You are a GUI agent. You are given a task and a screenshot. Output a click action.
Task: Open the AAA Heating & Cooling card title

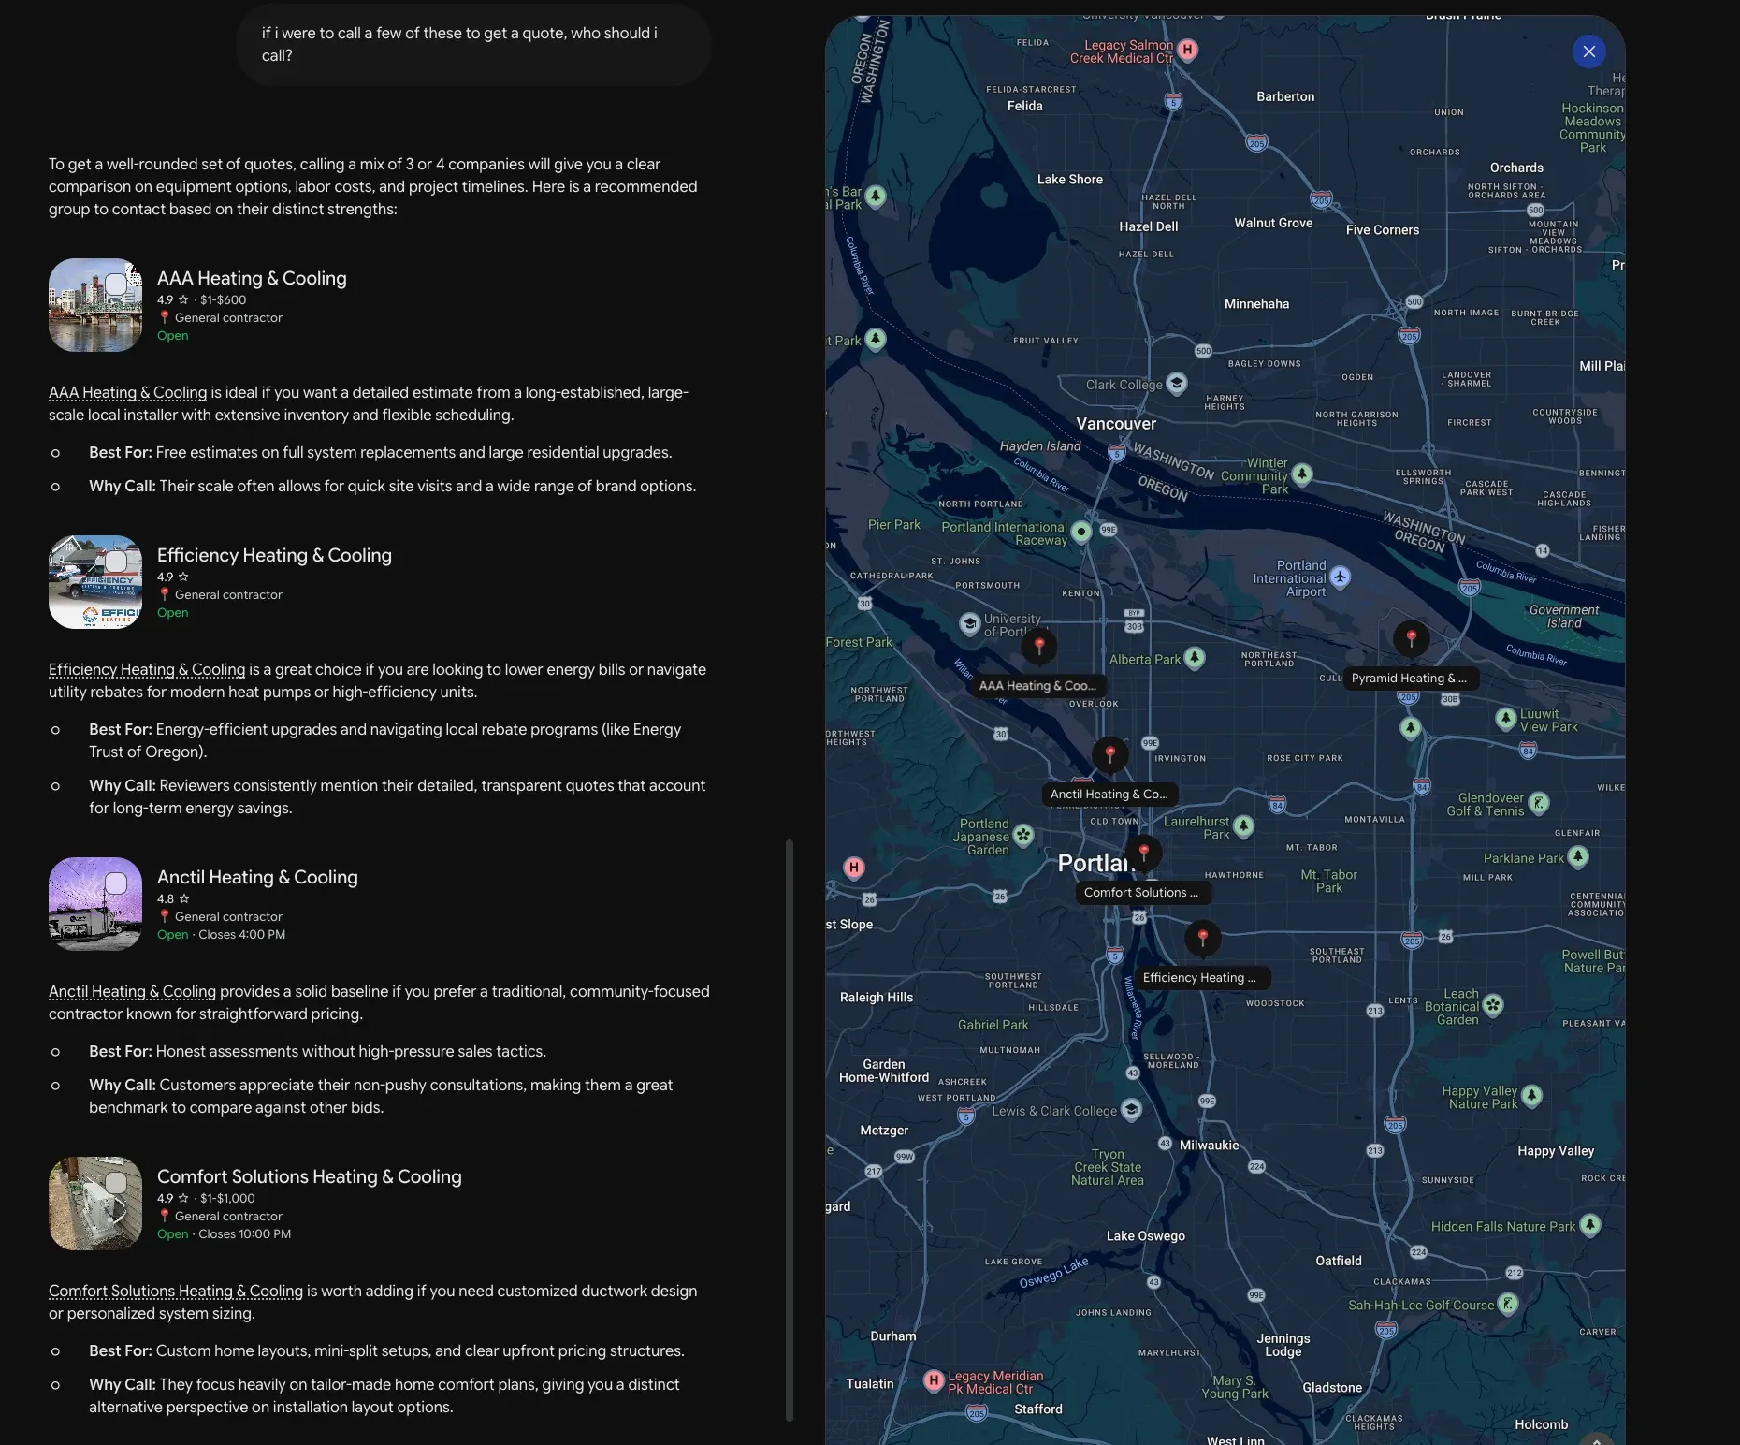[x=252, y=278]
